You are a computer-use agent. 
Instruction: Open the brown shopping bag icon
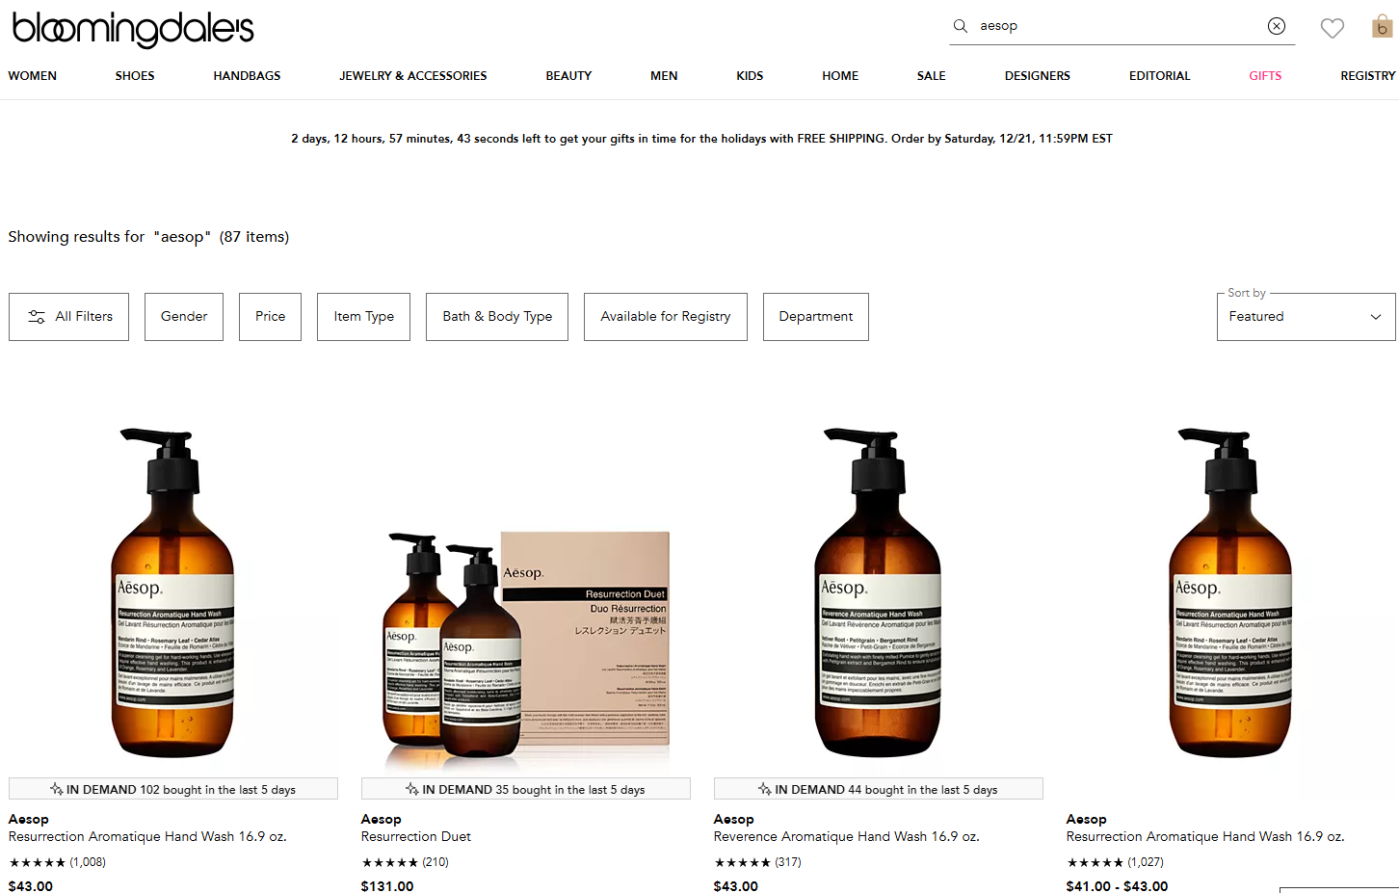pos(1383,26)
